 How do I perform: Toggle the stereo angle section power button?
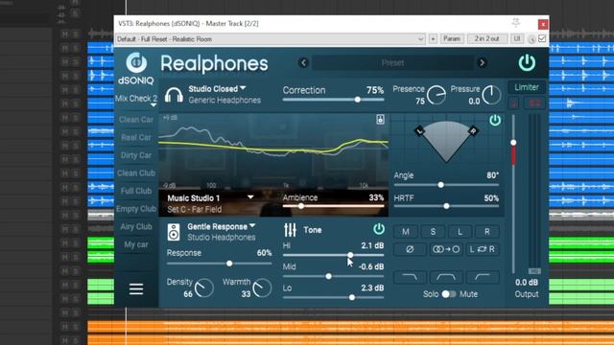coord(495,120)
